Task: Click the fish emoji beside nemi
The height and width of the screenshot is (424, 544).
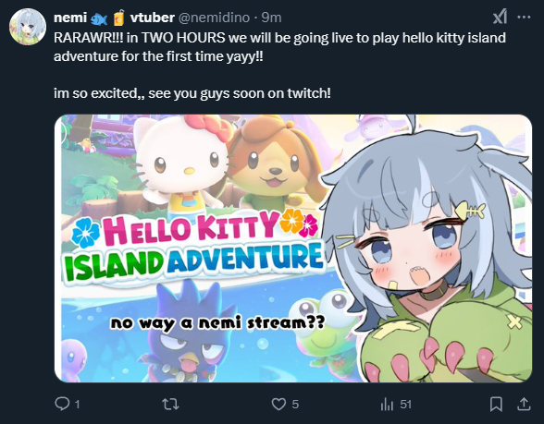Action: click(99, 19)
